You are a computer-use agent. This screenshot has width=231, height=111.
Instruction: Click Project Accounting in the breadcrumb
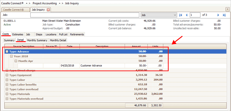(45, 4)
